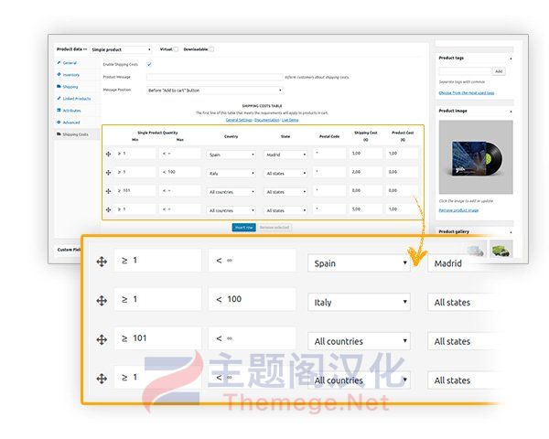Click the Shipping Costs tab icon
The width and height of the screenshot is (549, 439).
pos(59,134)
